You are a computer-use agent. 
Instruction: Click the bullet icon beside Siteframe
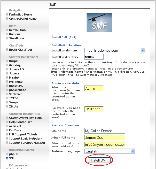click(7, 94)
